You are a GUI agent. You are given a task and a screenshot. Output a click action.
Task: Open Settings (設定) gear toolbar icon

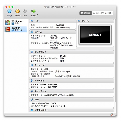[x=18, y=11]
